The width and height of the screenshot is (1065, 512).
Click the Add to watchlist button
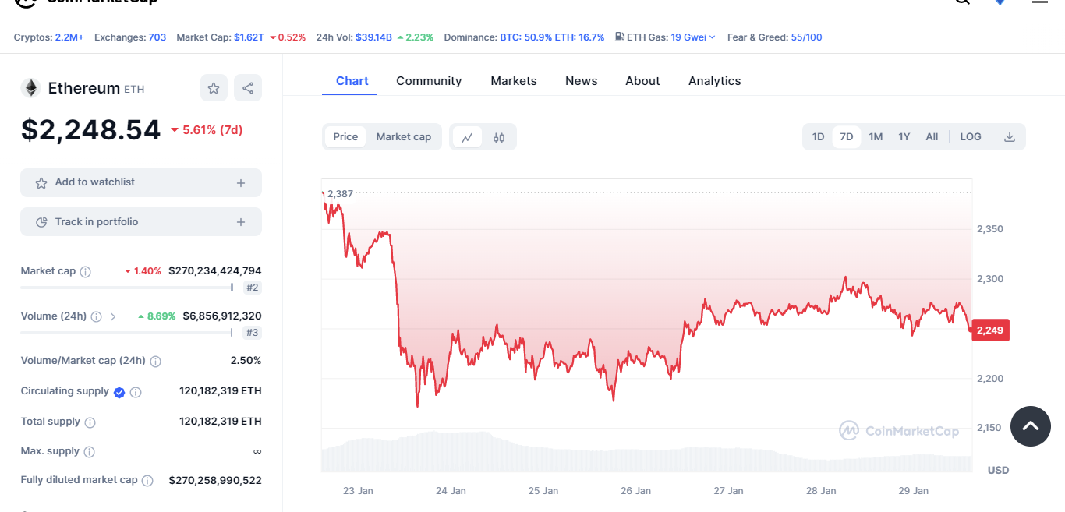point(141,182)
